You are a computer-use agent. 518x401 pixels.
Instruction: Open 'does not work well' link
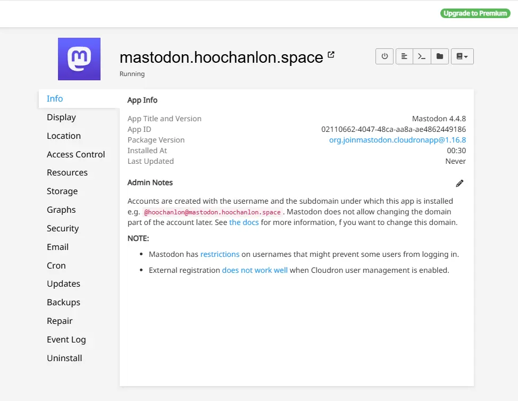[255, 270]
